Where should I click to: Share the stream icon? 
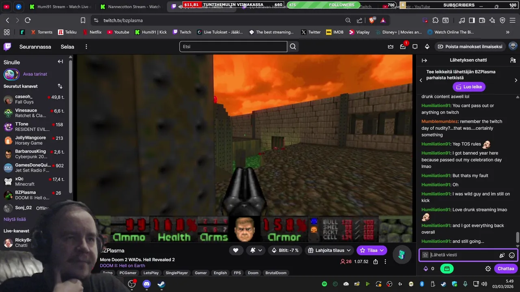pos(376,262)
